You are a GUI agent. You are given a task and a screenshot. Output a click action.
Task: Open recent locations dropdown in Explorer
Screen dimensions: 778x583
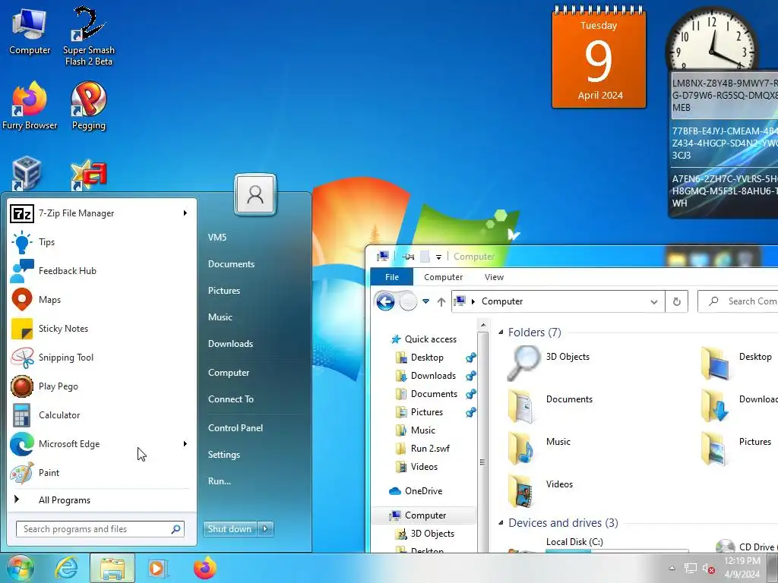[425, 301]
